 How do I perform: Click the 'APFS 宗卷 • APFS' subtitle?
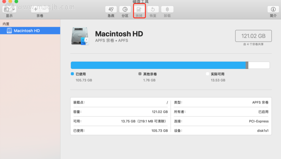click(x=112, y=41)
